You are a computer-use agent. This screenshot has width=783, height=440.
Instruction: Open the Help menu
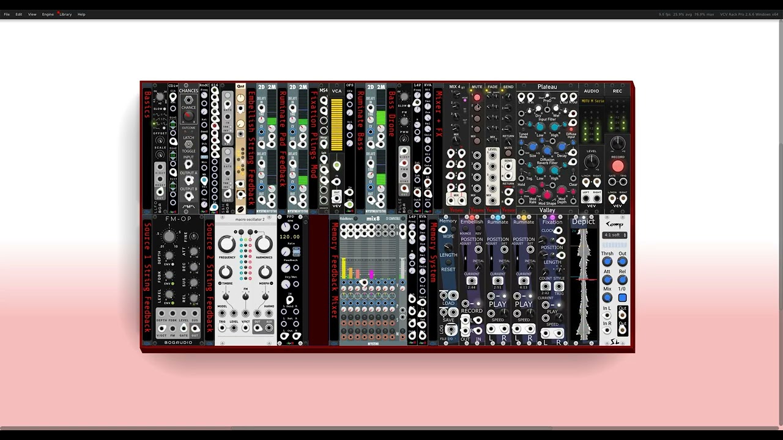[81, 14]
